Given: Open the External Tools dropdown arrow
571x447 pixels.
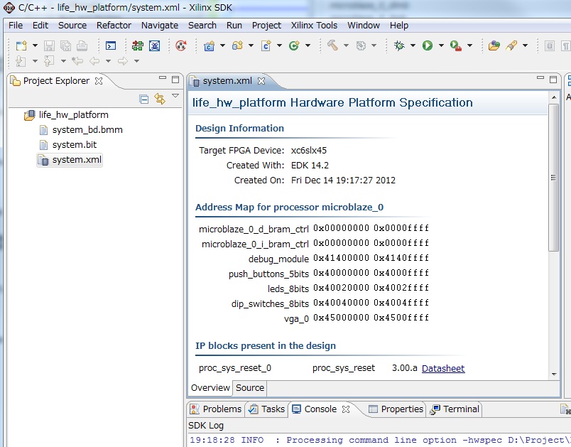Looking at the screenshot, I should pos(469,45).
